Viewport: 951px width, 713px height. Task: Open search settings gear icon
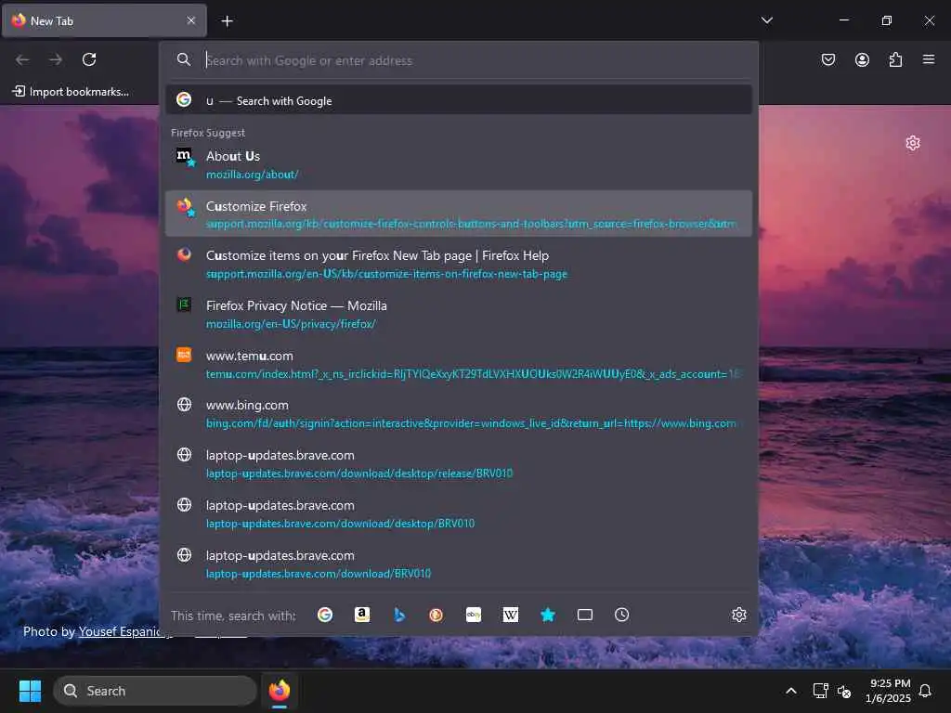click(738, 615)
